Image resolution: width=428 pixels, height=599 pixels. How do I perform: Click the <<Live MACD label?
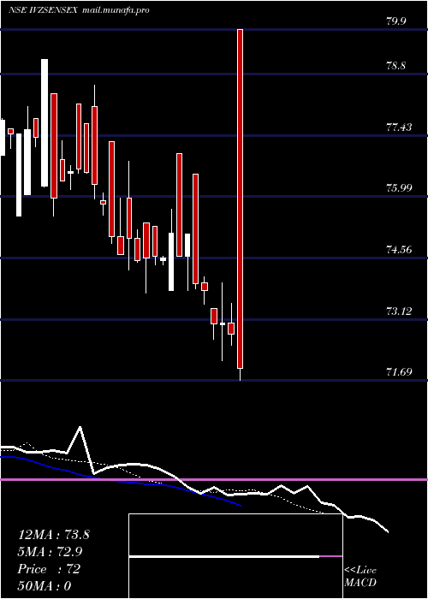point(360,577)
